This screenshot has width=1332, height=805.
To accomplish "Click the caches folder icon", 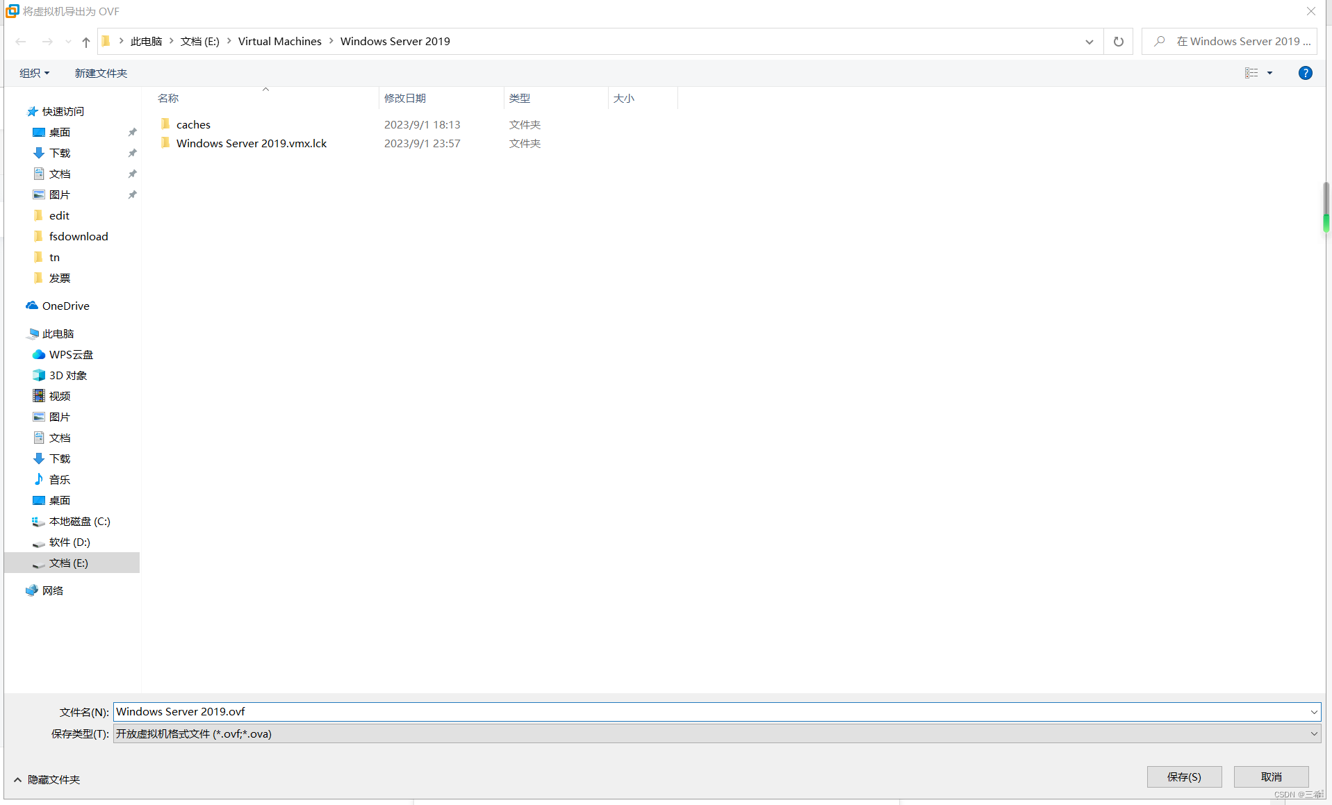I will coord(165,124).
